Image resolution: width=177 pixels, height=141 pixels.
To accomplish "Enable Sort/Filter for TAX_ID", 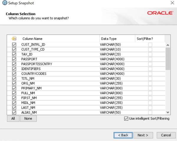I will [x=150, y=54].
